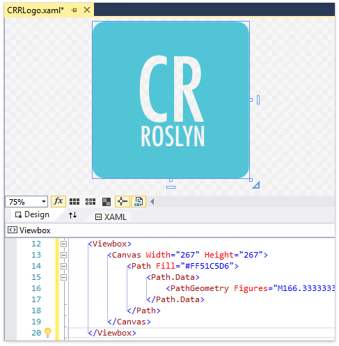Screen dimensions: 339x346
Task: Click the closing </Canvas> tag
Action: [x=129, y=322]
